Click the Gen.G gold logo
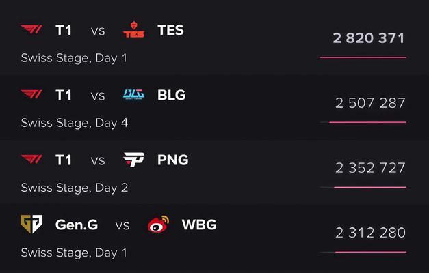 (x=31, y=224)
